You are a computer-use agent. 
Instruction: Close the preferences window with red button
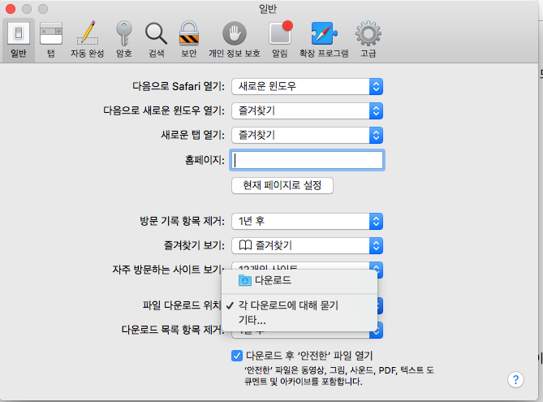[11, 9]
